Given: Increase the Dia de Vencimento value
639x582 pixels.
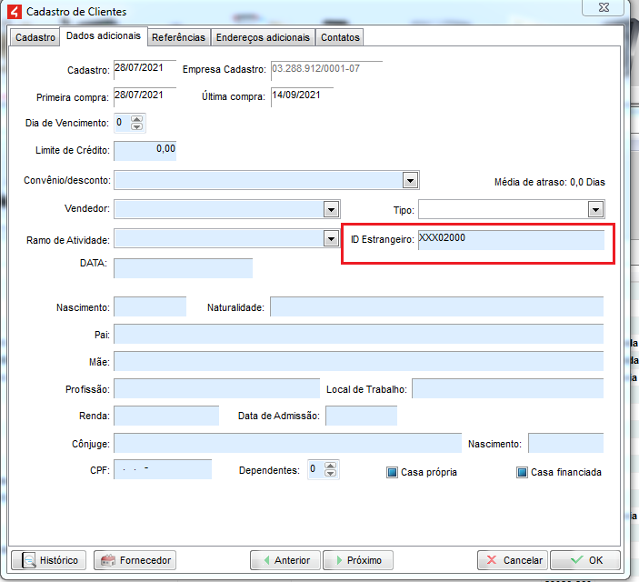Looking at the screenshot, I should pyautogui.click(x=137, y=118).
